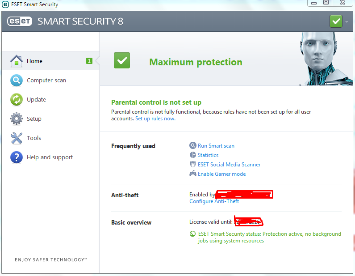The height and width of the screenshot is (276, 355).
Task: Click the Help and support question icon
Action: pos(17,157)
